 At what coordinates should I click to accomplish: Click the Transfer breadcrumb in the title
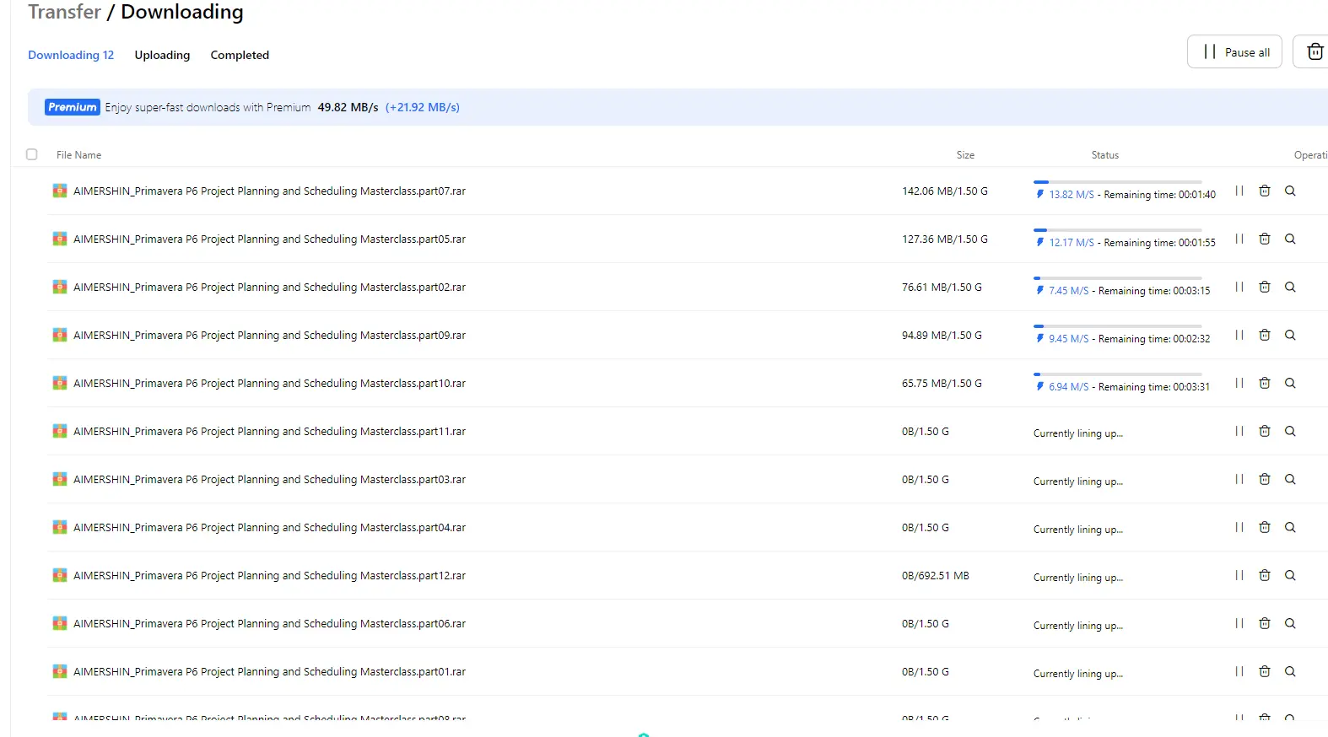64,12
